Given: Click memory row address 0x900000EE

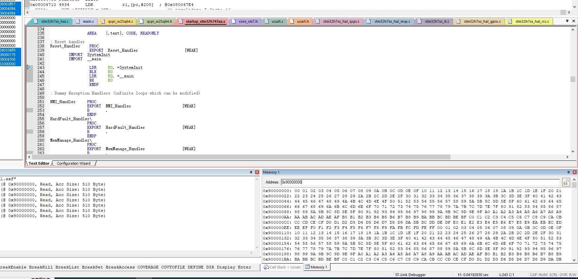Looking at the screenshot, I should (277, 228).
